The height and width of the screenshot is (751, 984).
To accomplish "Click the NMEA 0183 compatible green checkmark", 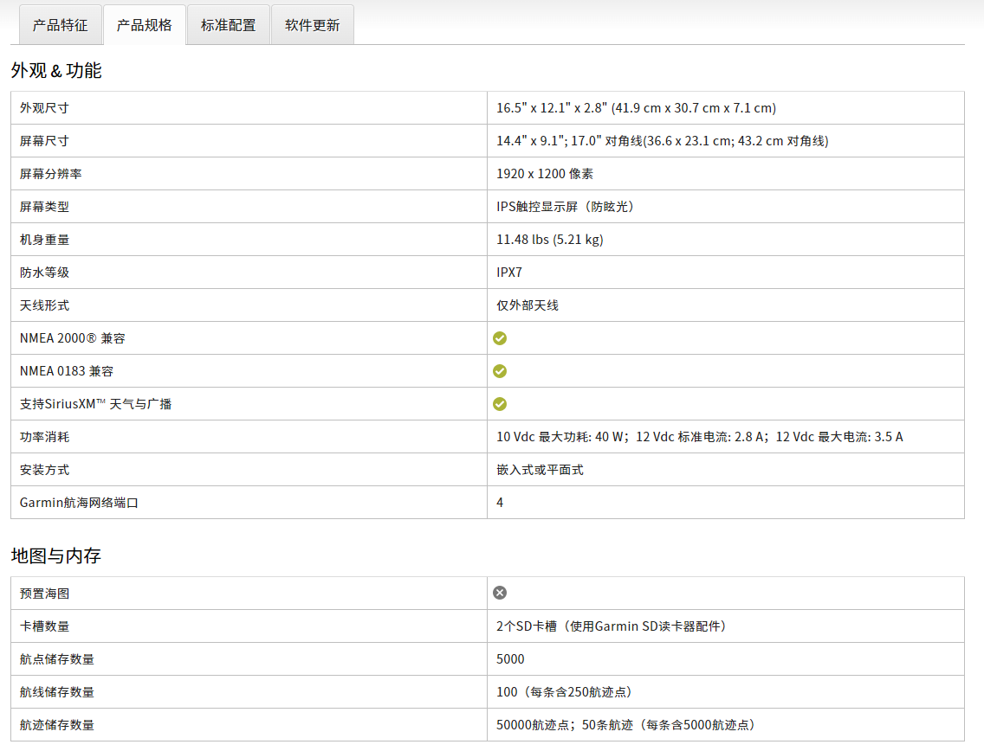I will pyautogui.click(x=500, y=371).
